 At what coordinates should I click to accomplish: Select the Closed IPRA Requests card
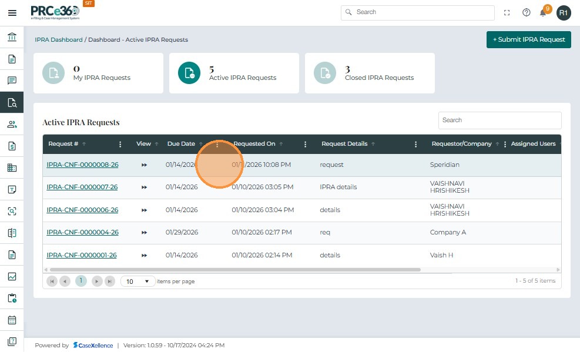pos(370,73)
